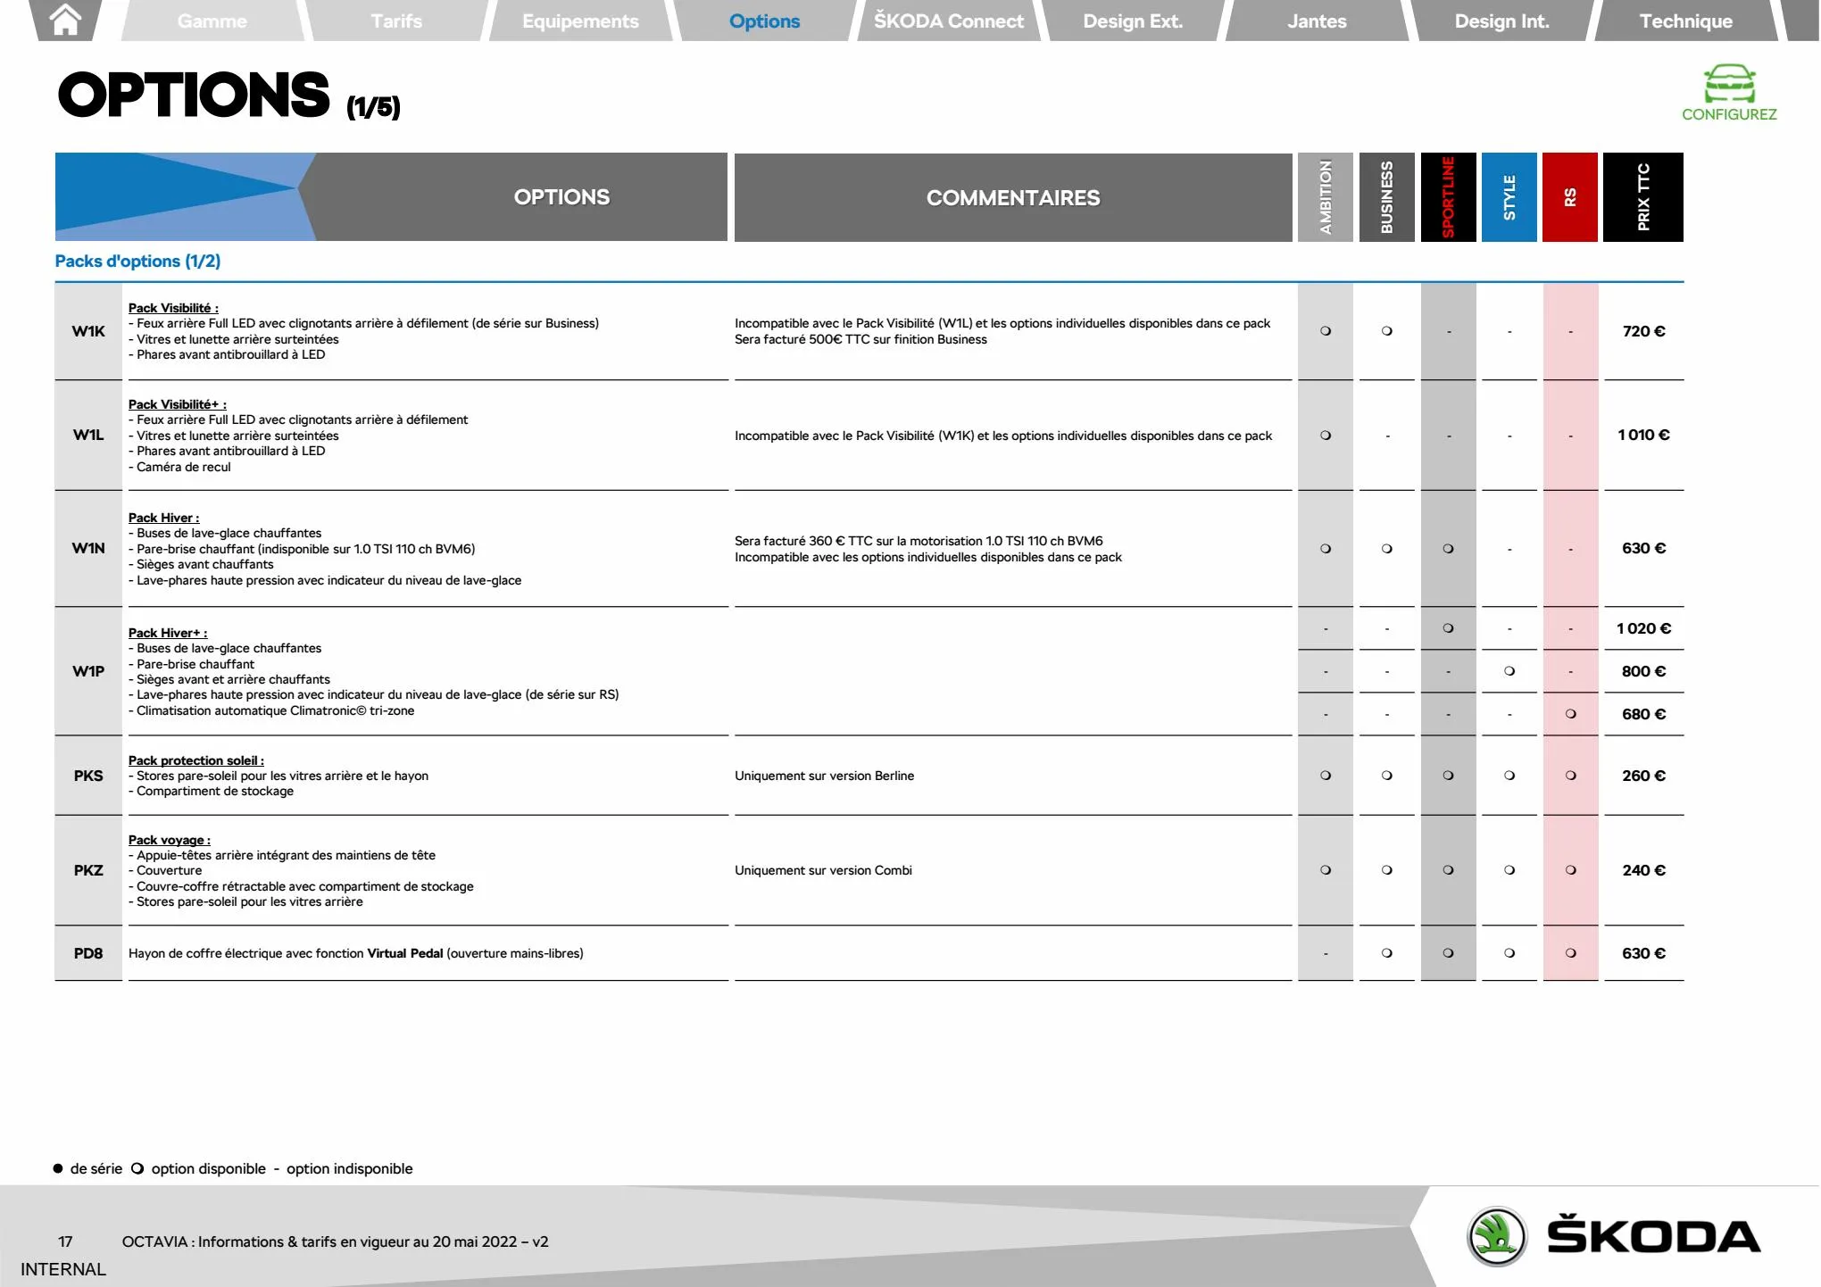The width and height of the screenshot is (1821, 1287).
Task: Click the OPTIONS table header
Action: pos(561,197)
